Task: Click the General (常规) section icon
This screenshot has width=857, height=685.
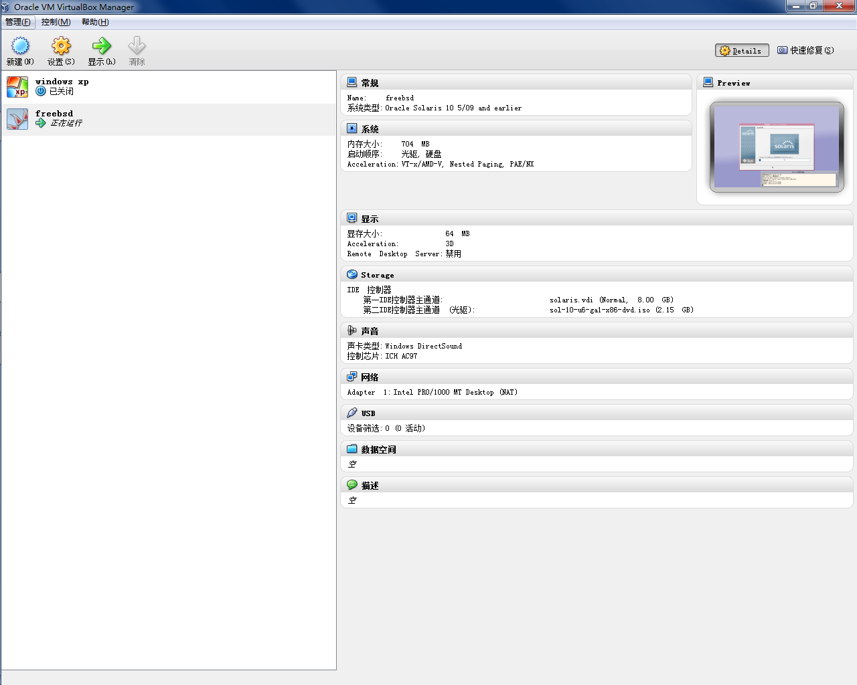Action: tap(352, 82)
